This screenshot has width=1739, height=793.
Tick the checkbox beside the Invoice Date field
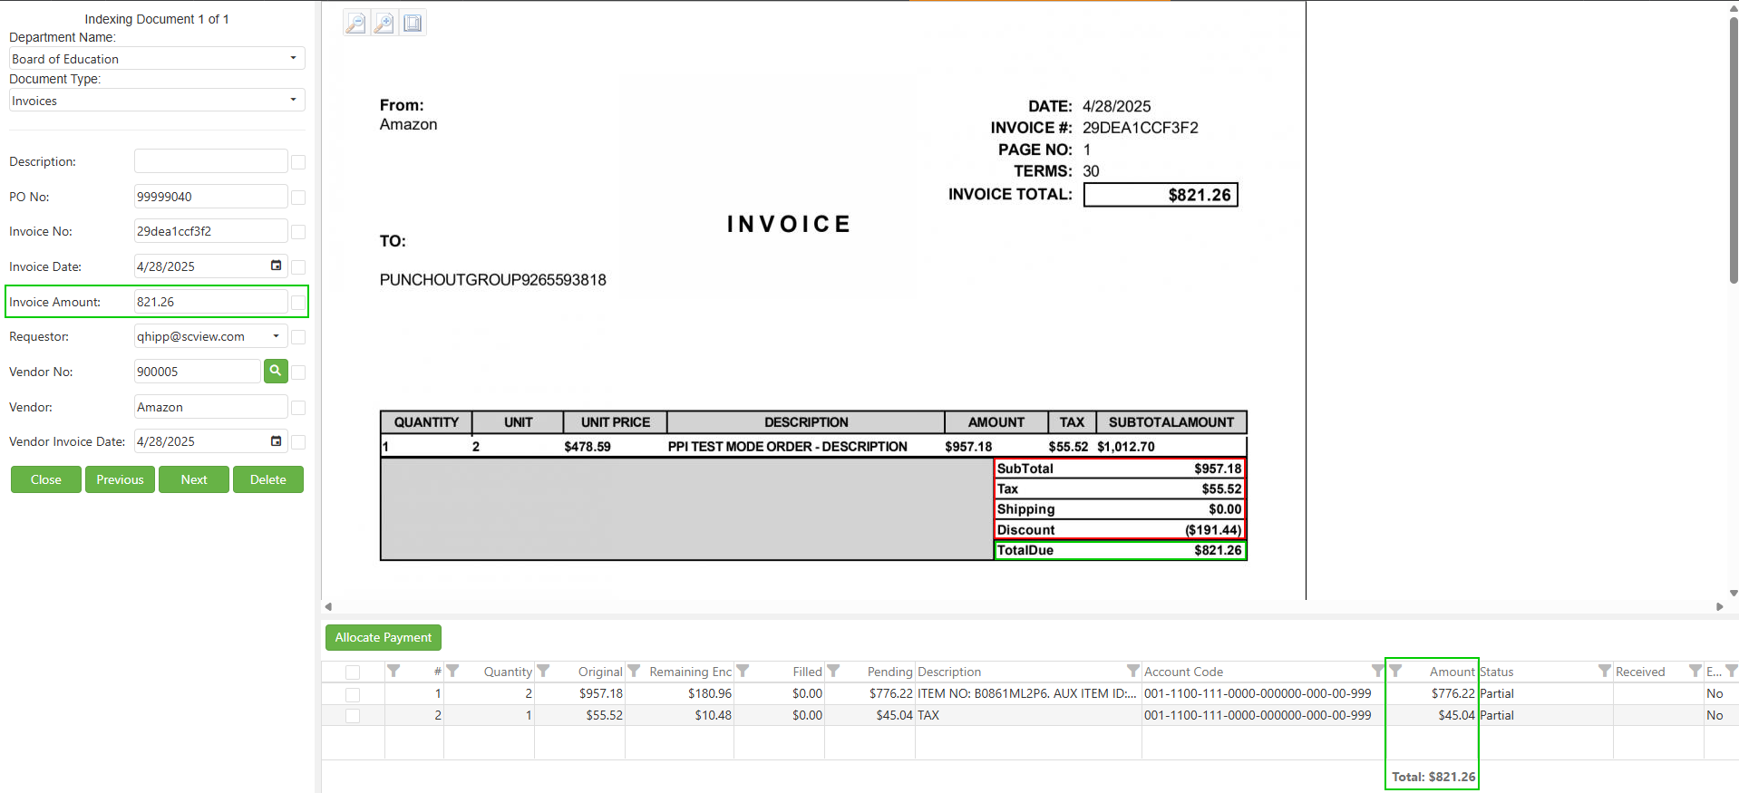pos(298,267)
